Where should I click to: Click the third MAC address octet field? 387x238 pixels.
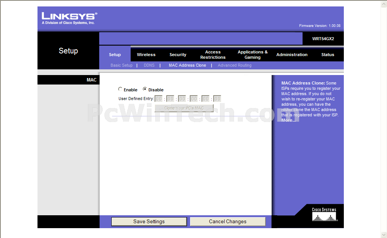[182, 99]
